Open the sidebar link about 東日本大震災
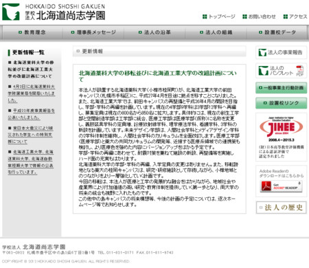The width and height of the screenshot is (309, 268). coord(30,135)
